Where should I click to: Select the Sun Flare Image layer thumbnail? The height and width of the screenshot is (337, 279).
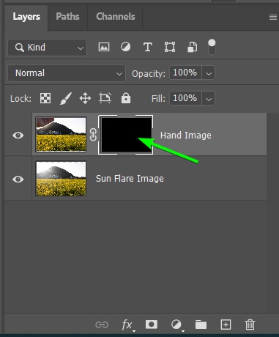click(x=61, y=179)
